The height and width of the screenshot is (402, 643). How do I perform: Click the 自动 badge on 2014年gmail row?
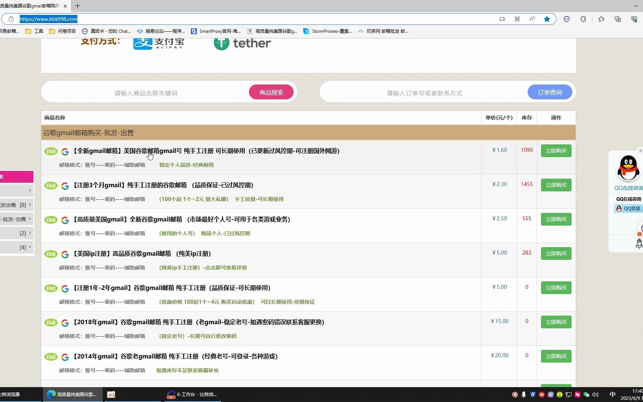51,357
